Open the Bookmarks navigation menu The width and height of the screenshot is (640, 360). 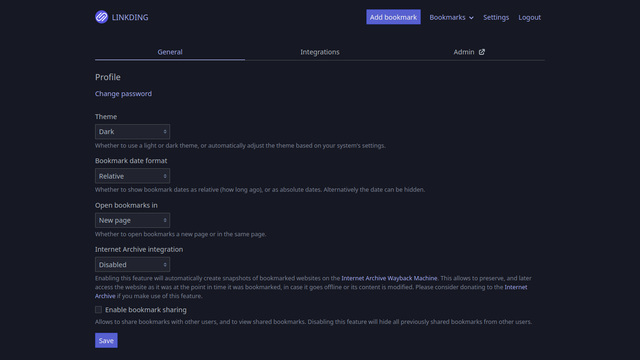[447, 17]
